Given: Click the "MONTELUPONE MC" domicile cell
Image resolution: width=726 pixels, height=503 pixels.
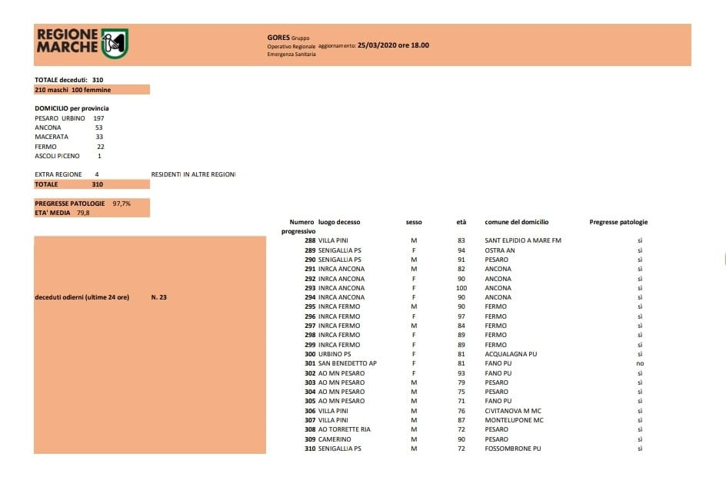Looking at the screenshot, I should (x=514, y=420).
